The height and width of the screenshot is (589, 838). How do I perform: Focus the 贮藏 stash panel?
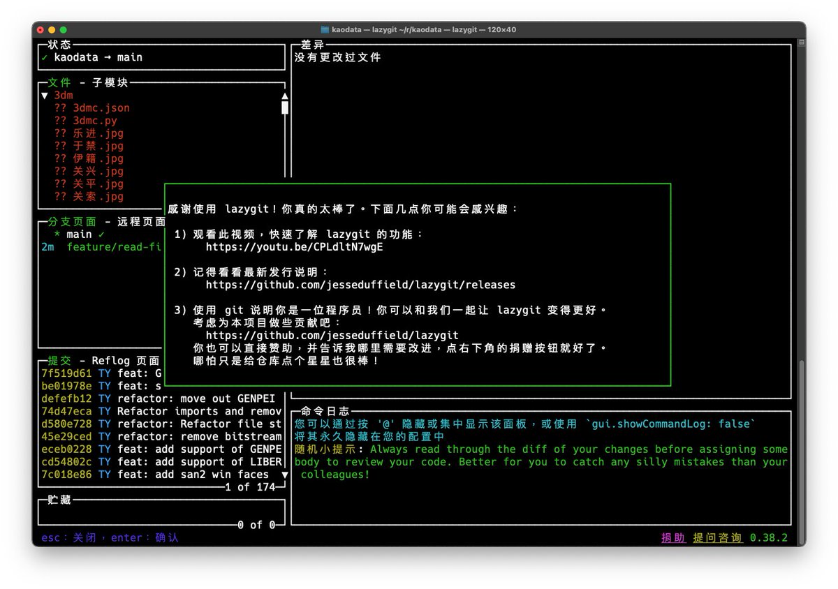pyautogui.click(x=162, y=512)
